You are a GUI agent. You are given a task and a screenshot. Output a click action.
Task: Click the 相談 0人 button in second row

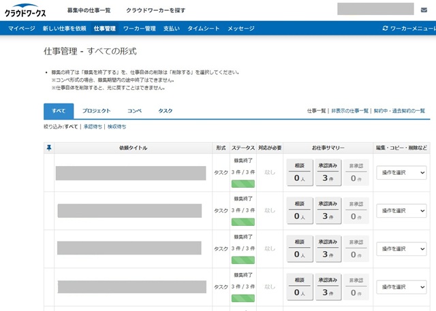(x=300, y=211)
